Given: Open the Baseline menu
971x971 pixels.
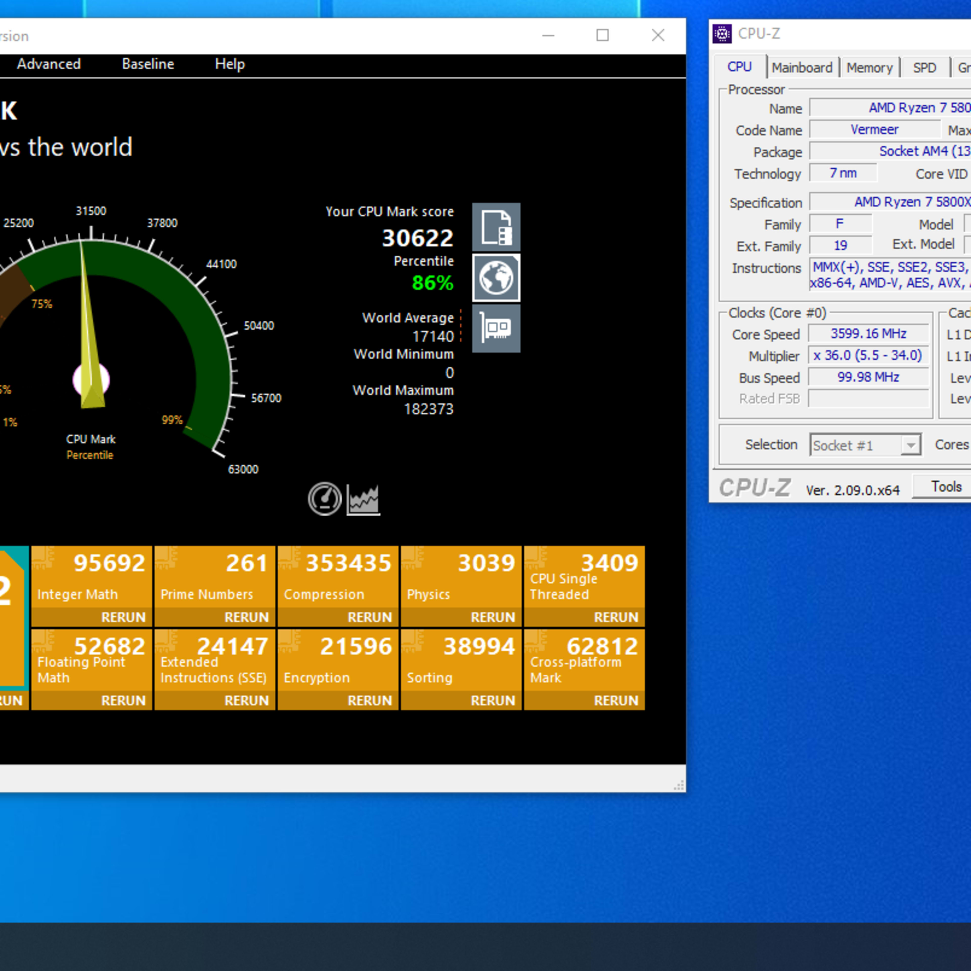Looking at the screenshot, I should coord(148,64).
